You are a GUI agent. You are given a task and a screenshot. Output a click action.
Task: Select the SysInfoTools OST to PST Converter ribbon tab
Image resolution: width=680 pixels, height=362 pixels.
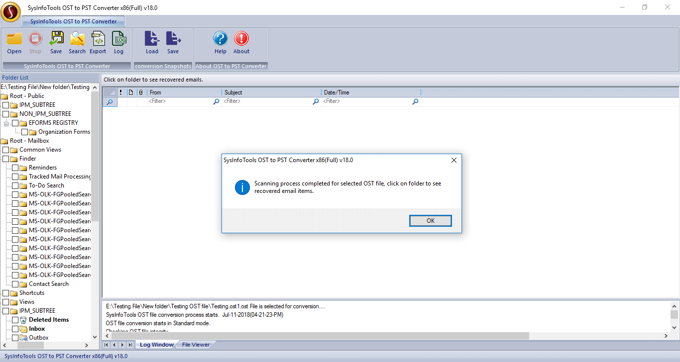[x=73, y=21]
